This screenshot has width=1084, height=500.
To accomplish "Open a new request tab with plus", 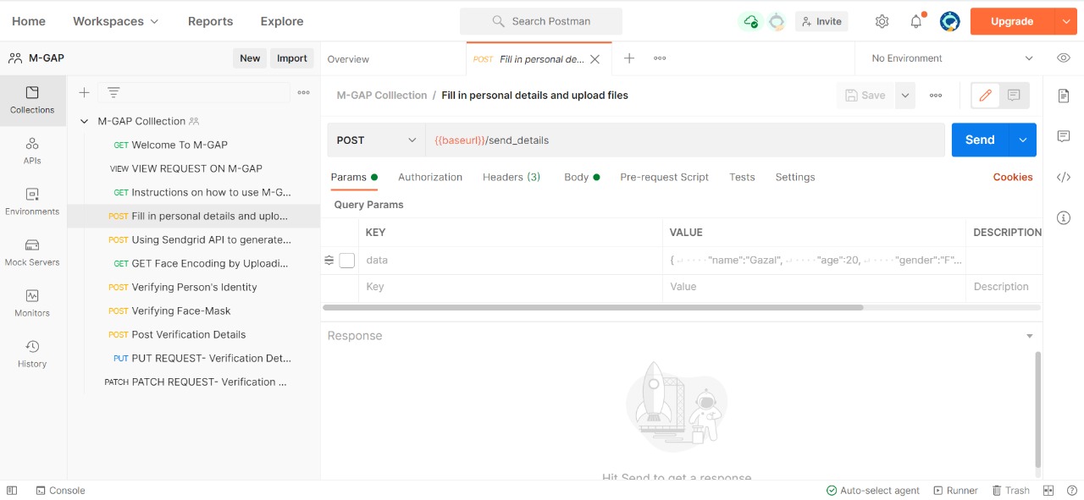I will click(629, 58).
